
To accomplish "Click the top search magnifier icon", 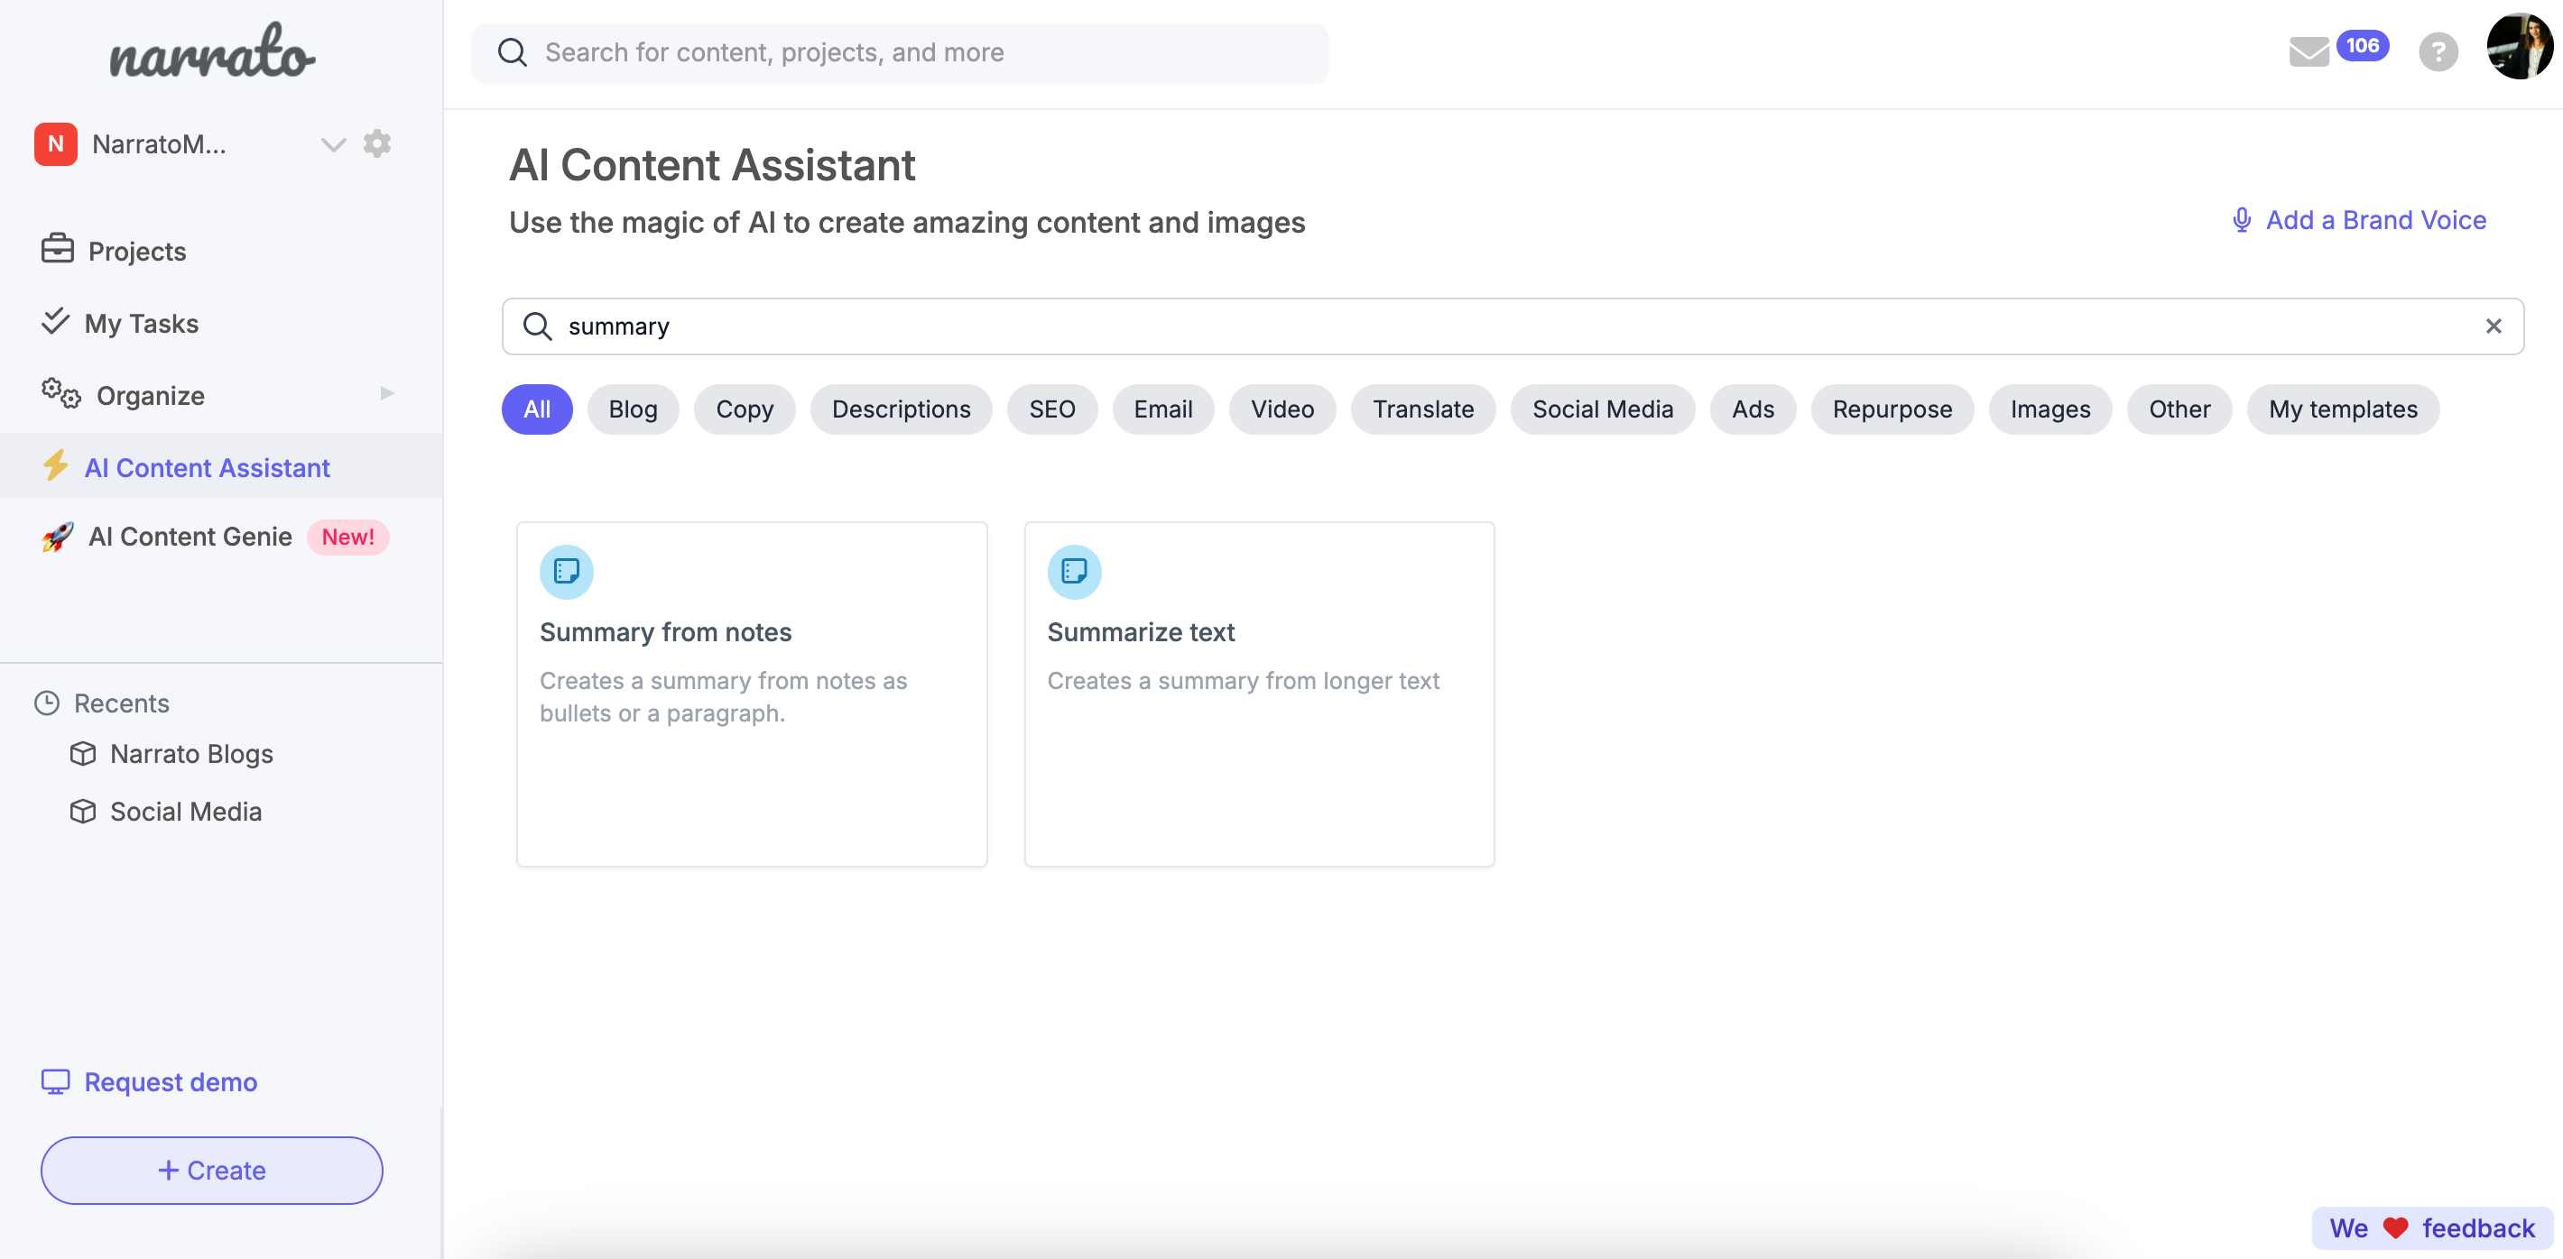I will [x=513, y=52].
